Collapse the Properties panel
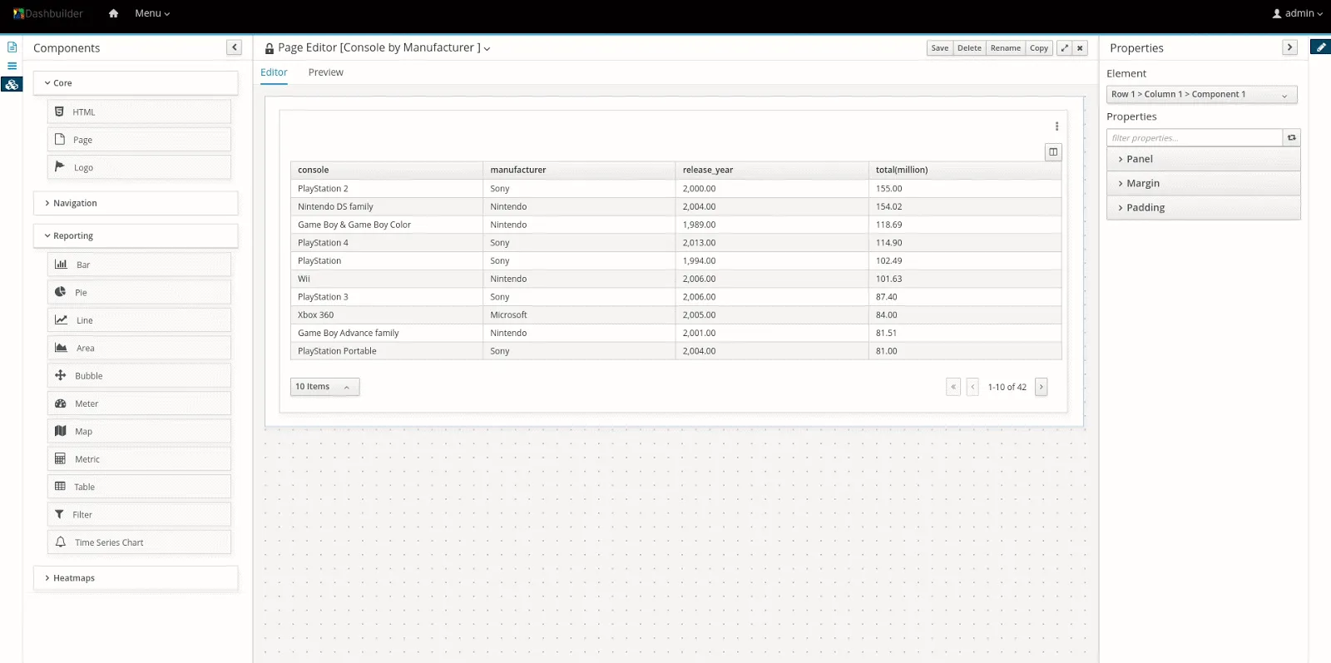Image resolution: width=1331 pixels, height=663 pixels. [1289, 47]
